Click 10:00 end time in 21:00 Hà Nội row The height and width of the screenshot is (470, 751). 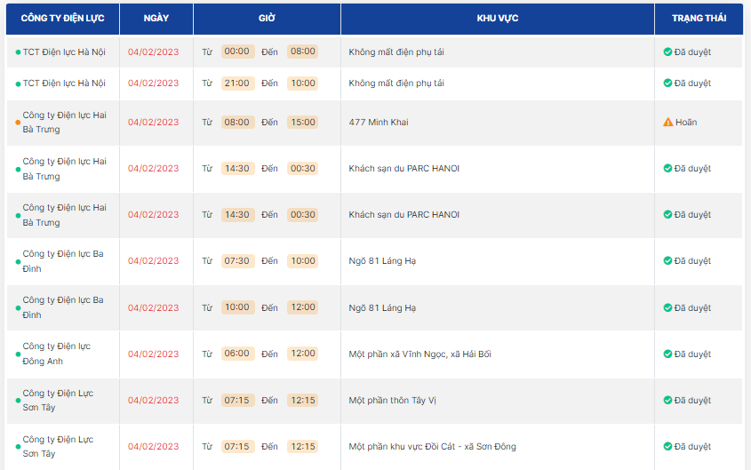click(x=303, y=83)
